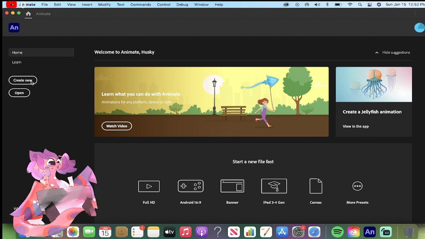Collapse suggestions with Hide suggestions chevron
This screenshot has height=239, width=425.
pos(377,52)
